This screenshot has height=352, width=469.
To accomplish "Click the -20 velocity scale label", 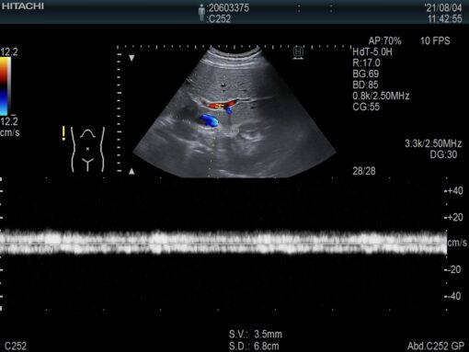I will click(453, 269).
